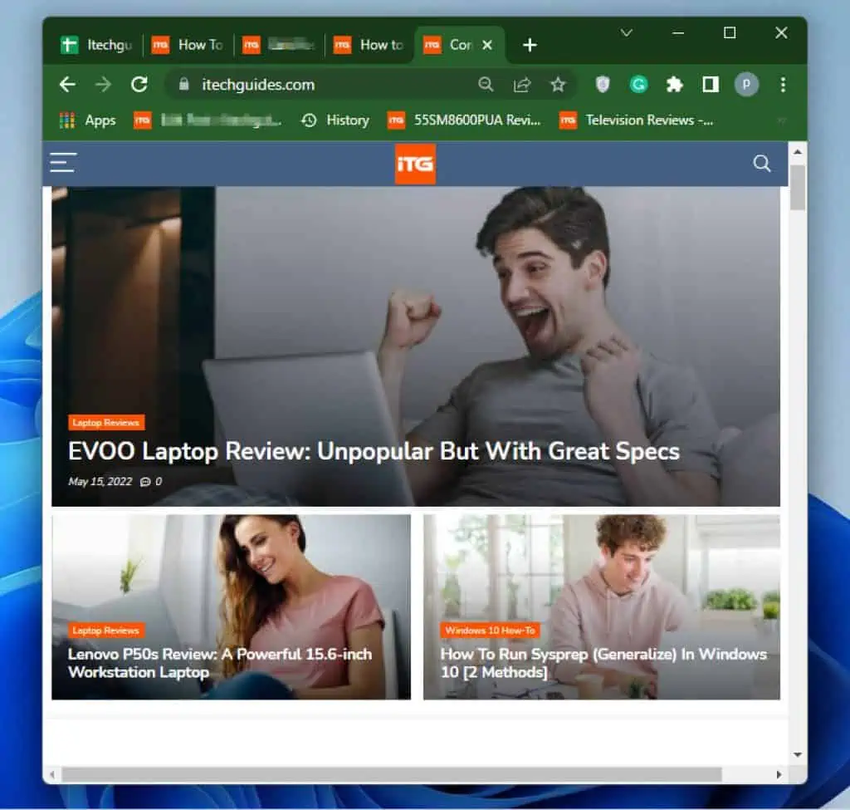850x810 pixels.
Task: Click the browser extensions puzzle icon
Action: coord(675,84)
